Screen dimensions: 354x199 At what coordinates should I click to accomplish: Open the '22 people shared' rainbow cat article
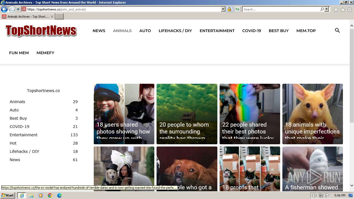(250, 114)
